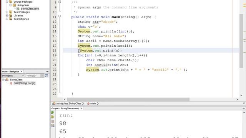Select the Test Libraries folder icon

11,19
